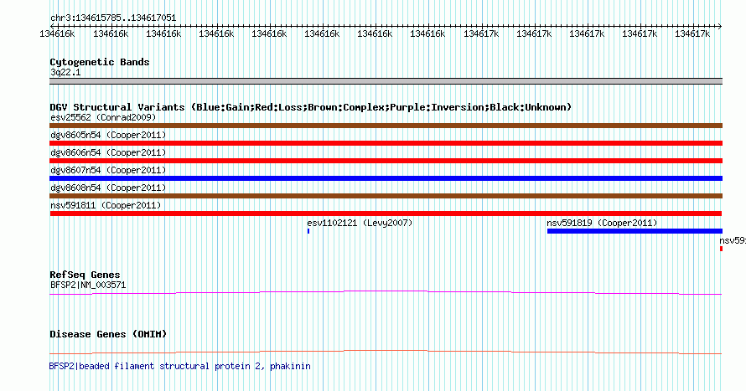The width and height of the screenshot is (746, 391).
Task: Click the Cytogenetic Bands track title
Action: pyautogui.click(x=100, y=62)
